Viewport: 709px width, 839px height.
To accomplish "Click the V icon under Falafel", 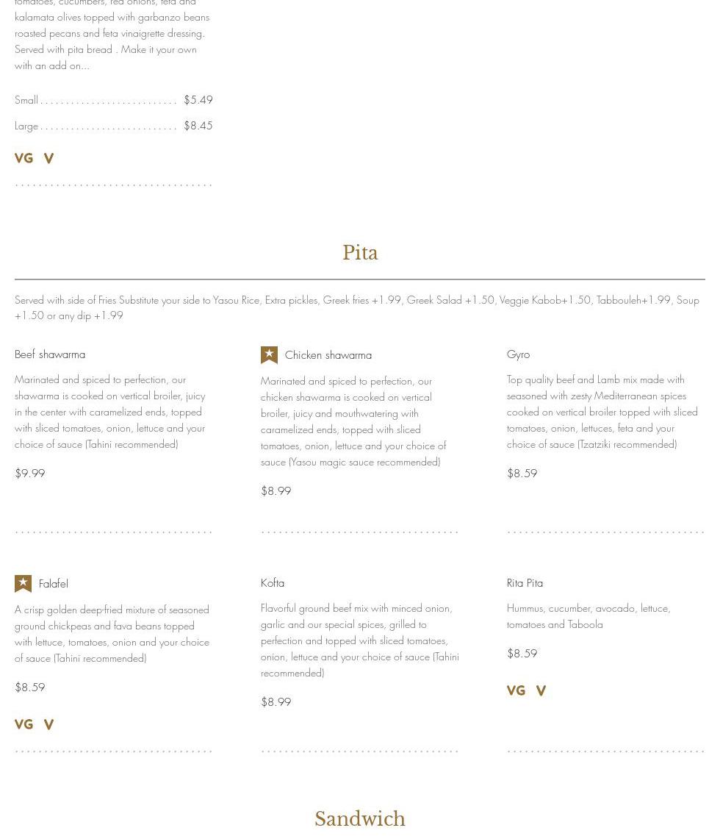I will 48,724.
